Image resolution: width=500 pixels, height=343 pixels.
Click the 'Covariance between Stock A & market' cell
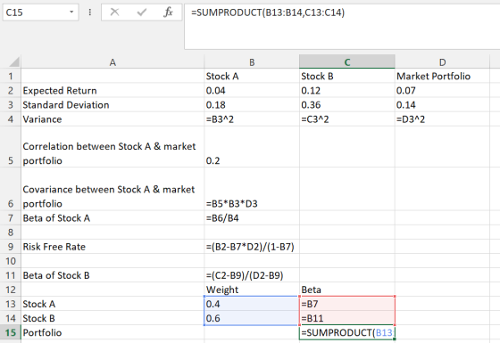[x=112, y=189]
